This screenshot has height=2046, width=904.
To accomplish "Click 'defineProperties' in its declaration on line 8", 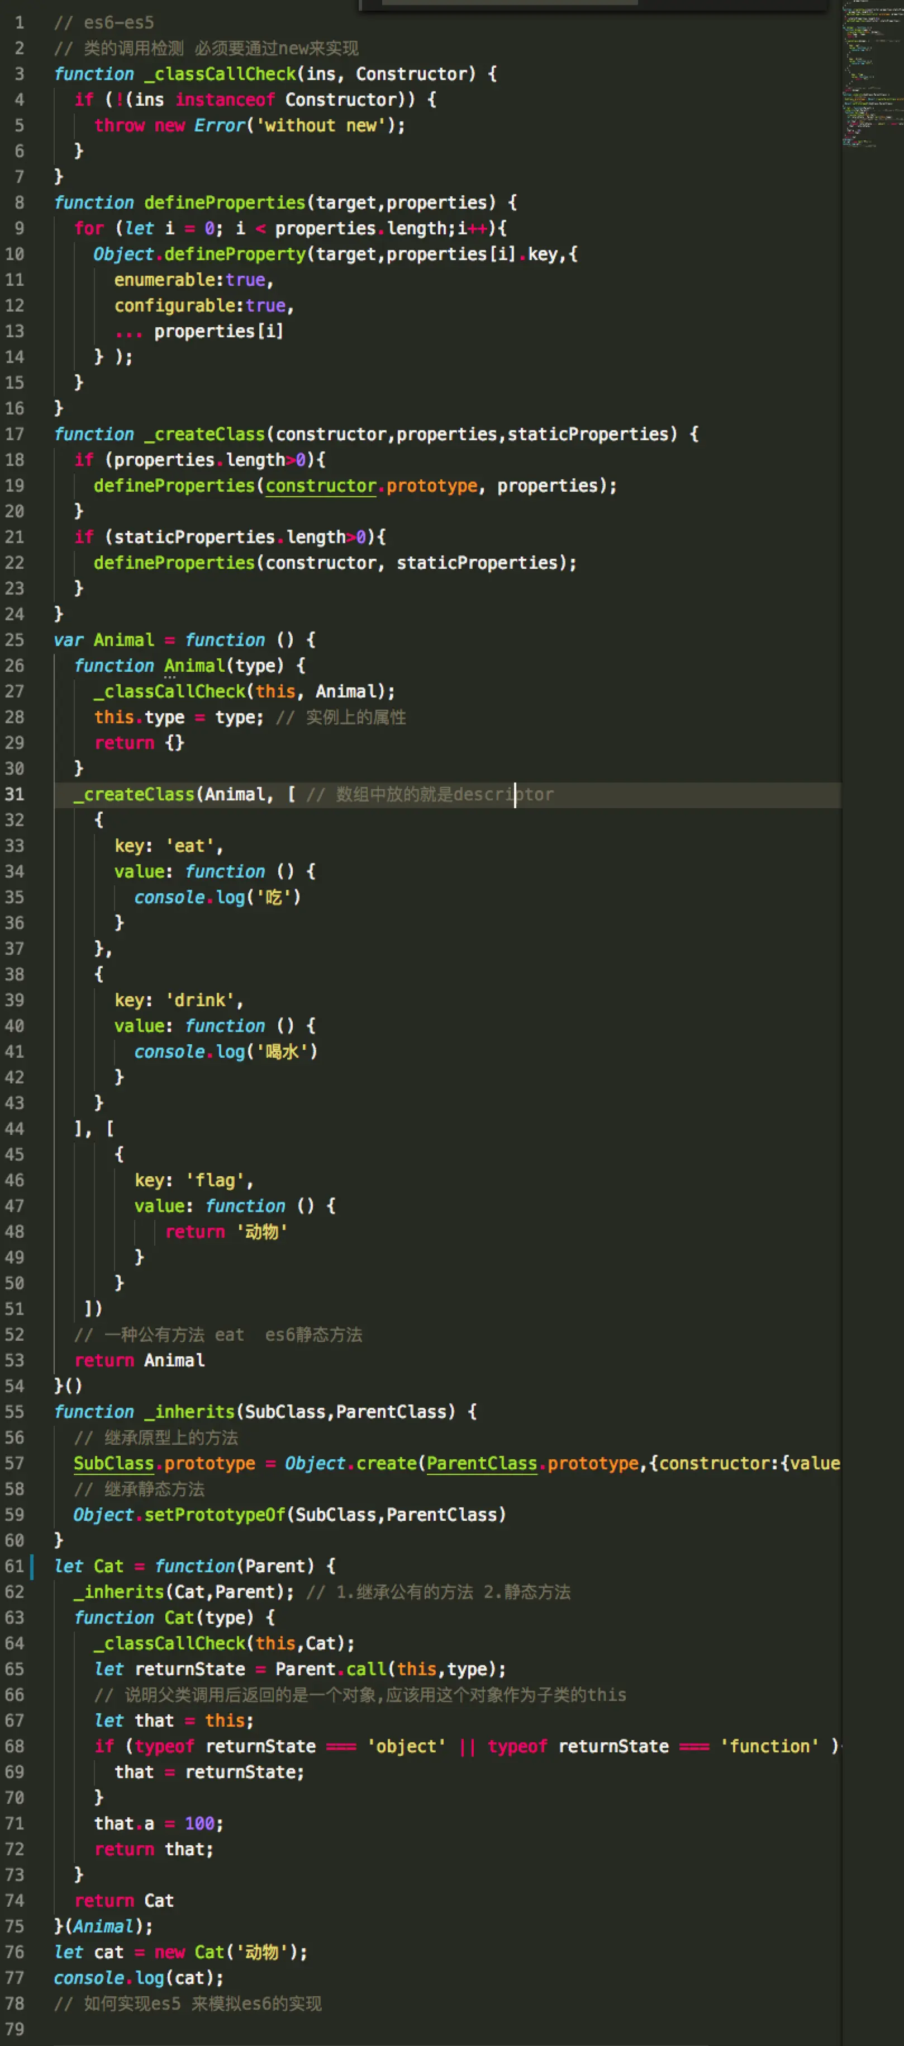I will pyautogui.click(x=225, y=202).
